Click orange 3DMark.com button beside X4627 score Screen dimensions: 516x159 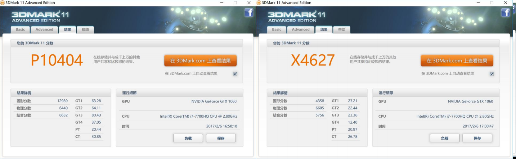tap(457, 61)
